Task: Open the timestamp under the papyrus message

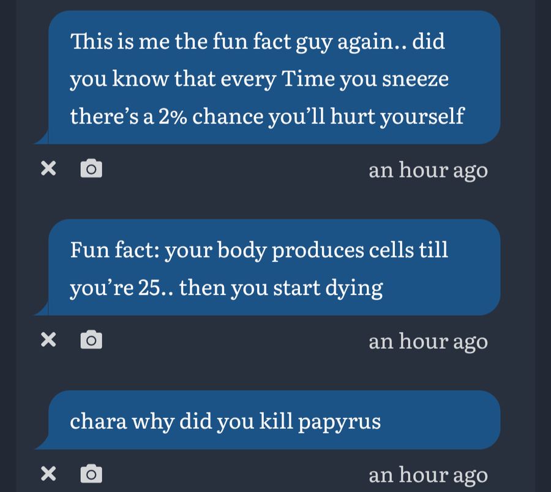Action: click(428, 475)
